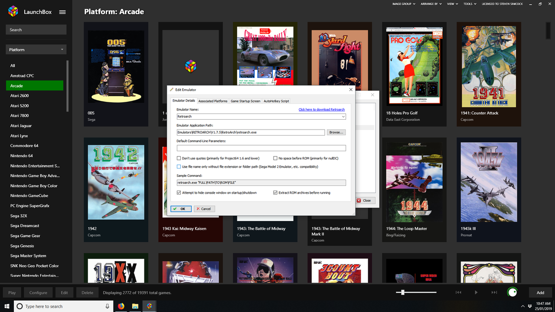Click the LaunchBox Search field

(36, 30)
